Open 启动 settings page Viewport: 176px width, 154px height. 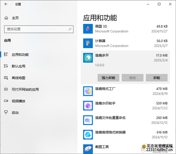(x=15, y=113)
